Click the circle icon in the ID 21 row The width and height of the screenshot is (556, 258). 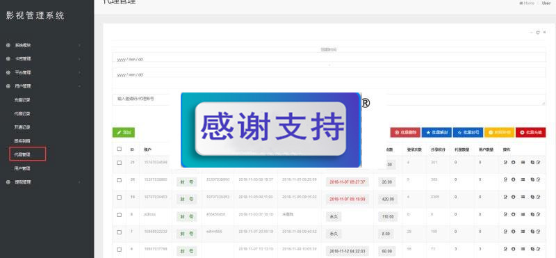point(513,162)
